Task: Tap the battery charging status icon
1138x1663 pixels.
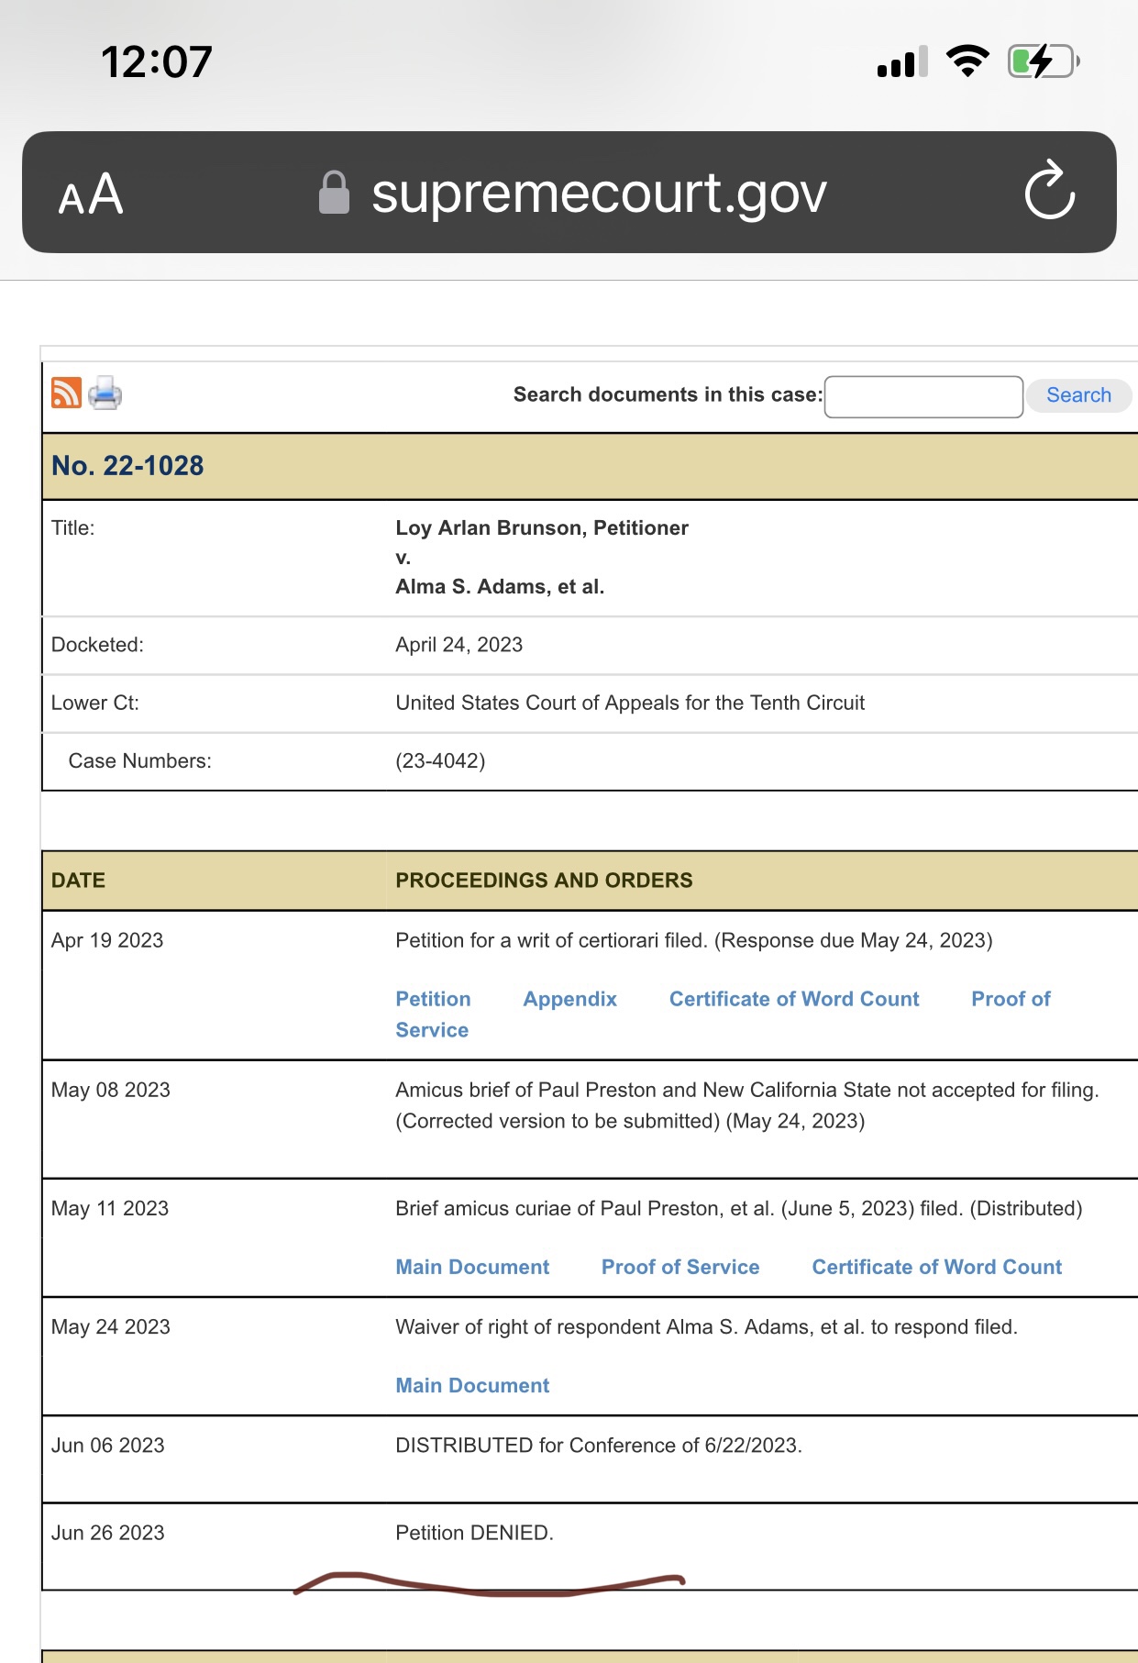Action: point(1044,61)
